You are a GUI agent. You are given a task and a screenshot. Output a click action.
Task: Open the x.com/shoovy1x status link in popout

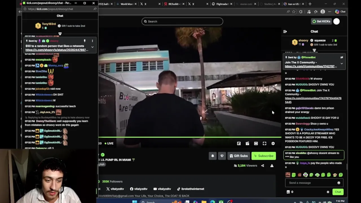57,50
